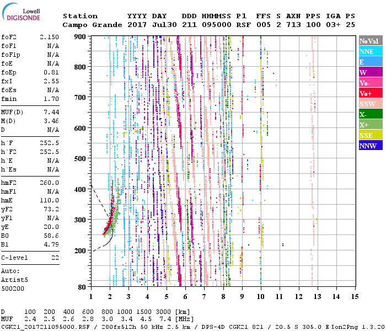Select the dark green X- legend entry
Viewport: 386px width, 331px height.
(368, 115)
